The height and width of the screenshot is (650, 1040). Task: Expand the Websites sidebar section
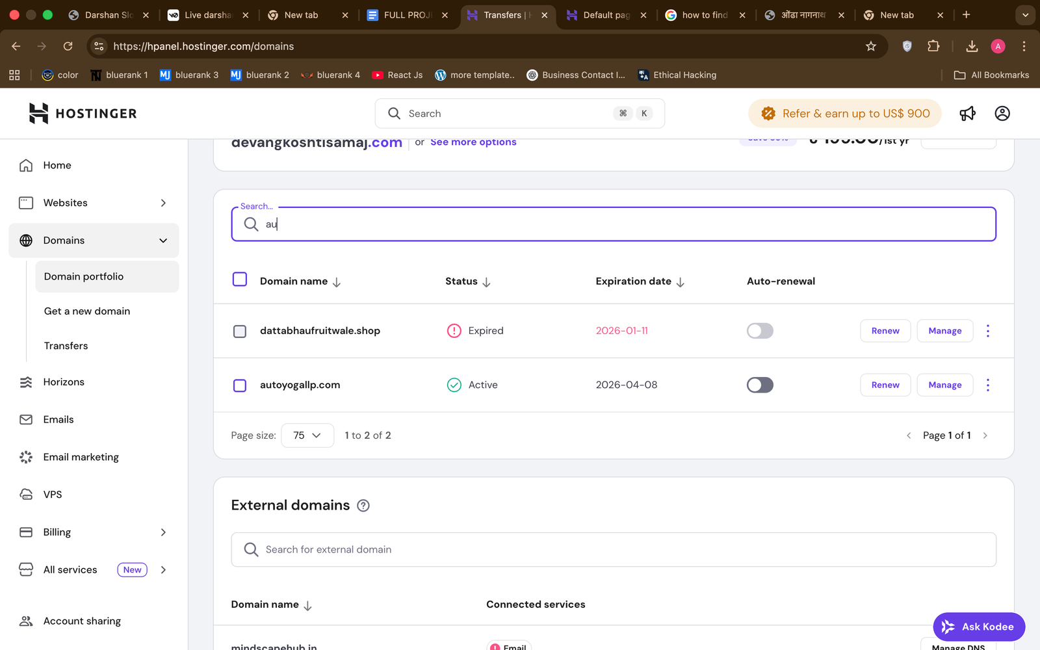point(163,203)
